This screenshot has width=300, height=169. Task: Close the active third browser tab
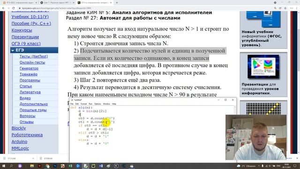point(111,3)
